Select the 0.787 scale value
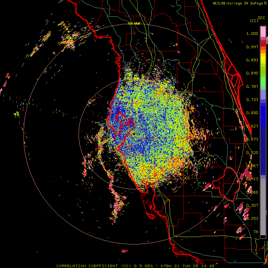This screenshot has height=268, width=268. coord(252,86)
